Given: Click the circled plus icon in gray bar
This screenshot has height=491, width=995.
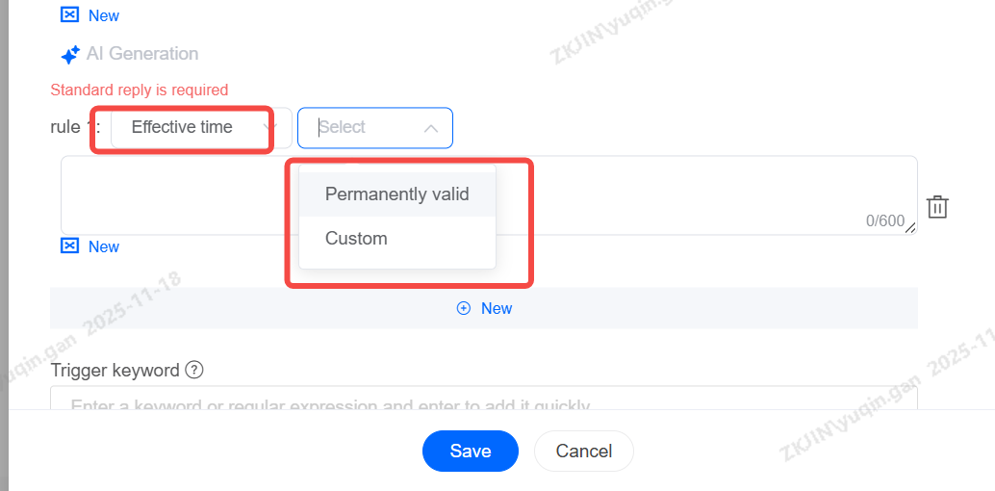Looking at the screenshot, I should (464, 308).
